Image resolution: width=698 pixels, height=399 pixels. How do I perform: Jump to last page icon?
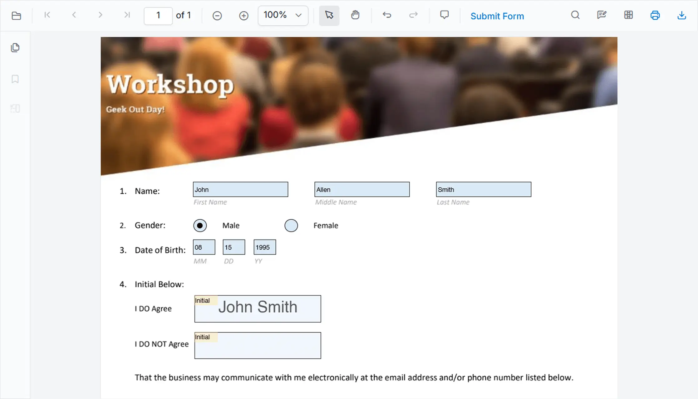[127, 15]
